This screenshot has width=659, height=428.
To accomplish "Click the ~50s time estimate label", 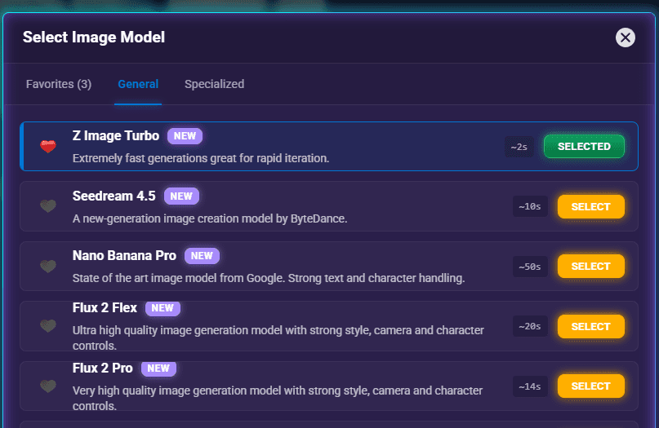I will 530,267.
